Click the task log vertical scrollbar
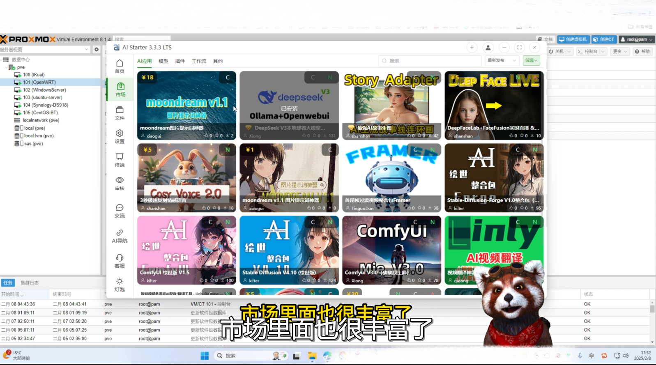This screenshot has height=365, width=656. [x=652, y=321]
